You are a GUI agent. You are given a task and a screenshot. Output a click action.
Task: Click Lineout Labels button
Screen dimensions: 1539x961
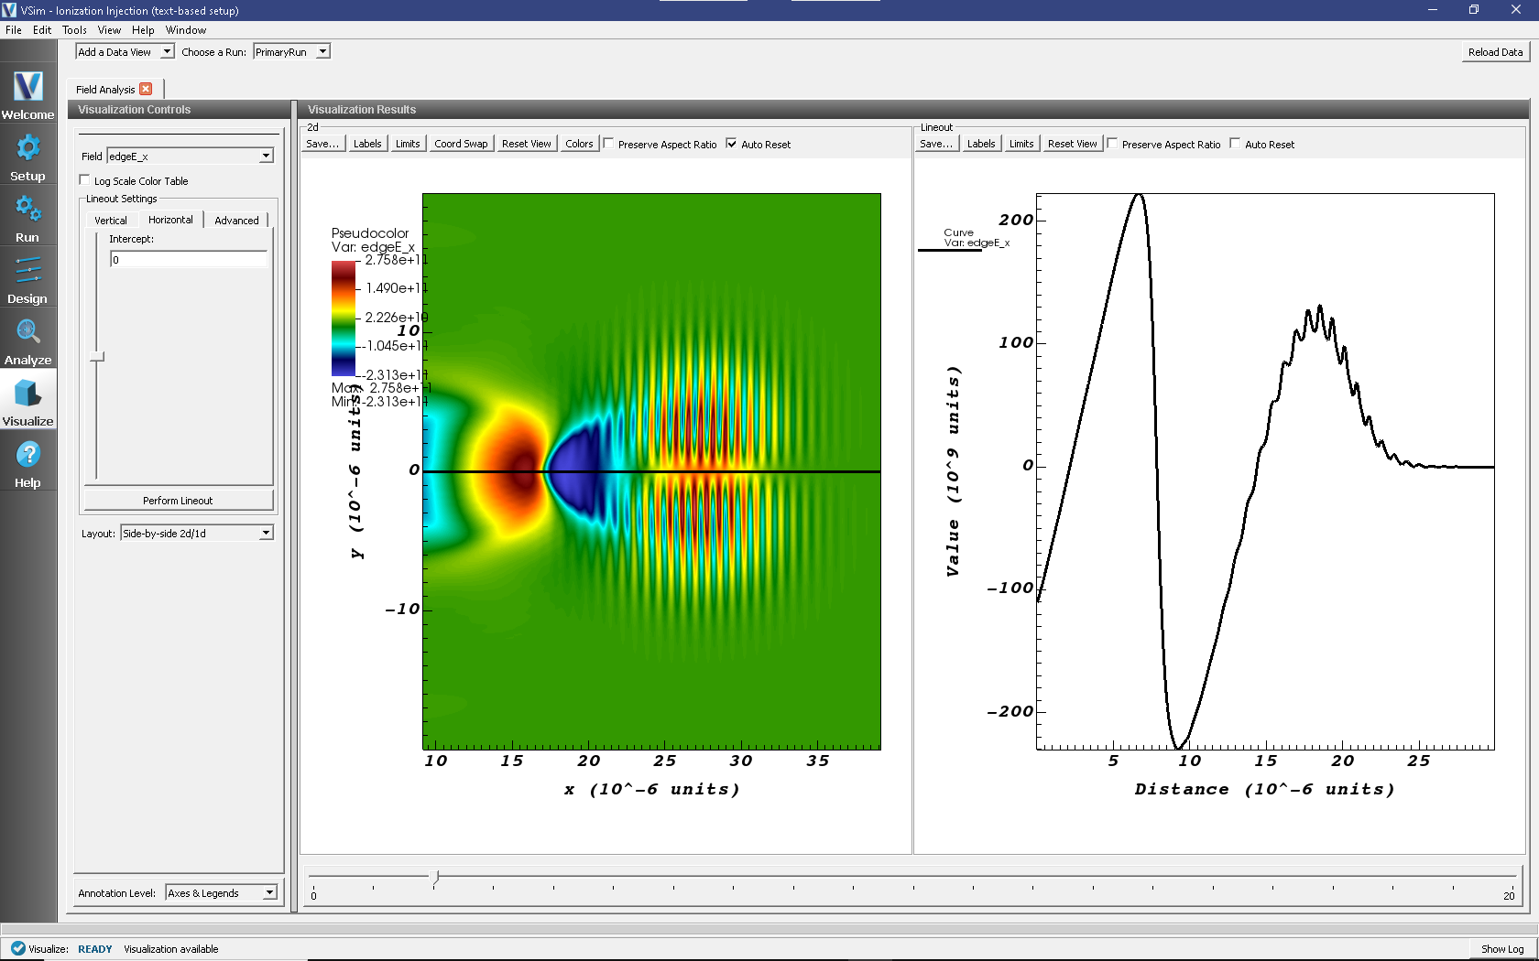[981, 144]
